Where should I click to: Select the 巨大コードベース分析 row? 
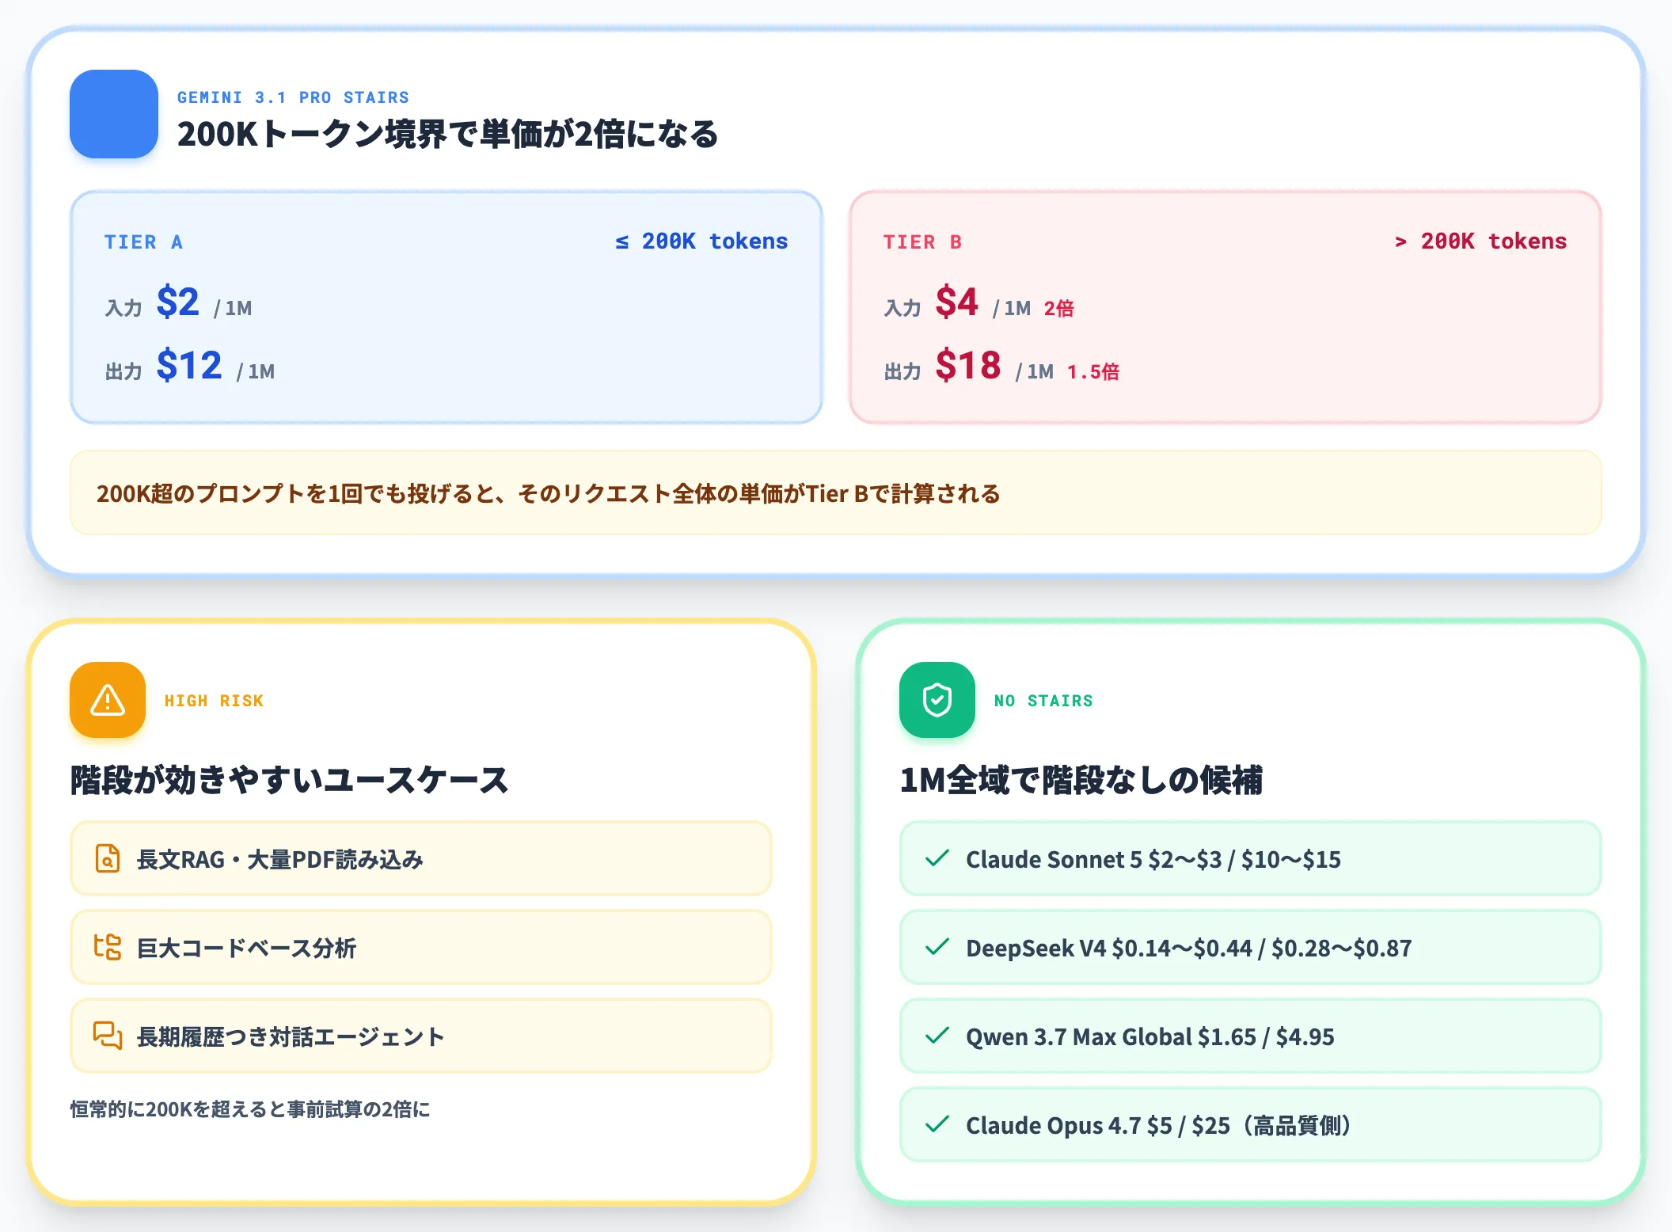coord(420,947)
